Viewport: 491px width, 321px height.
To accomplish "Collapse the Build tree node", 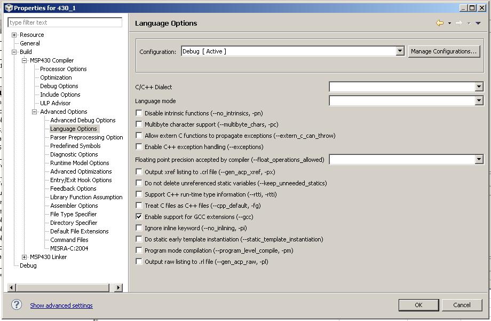I will point(14,52).
